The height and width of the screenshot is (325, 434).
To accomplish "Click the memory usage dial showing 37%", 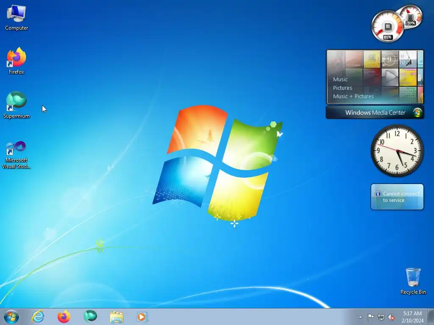I will [411, 17].
